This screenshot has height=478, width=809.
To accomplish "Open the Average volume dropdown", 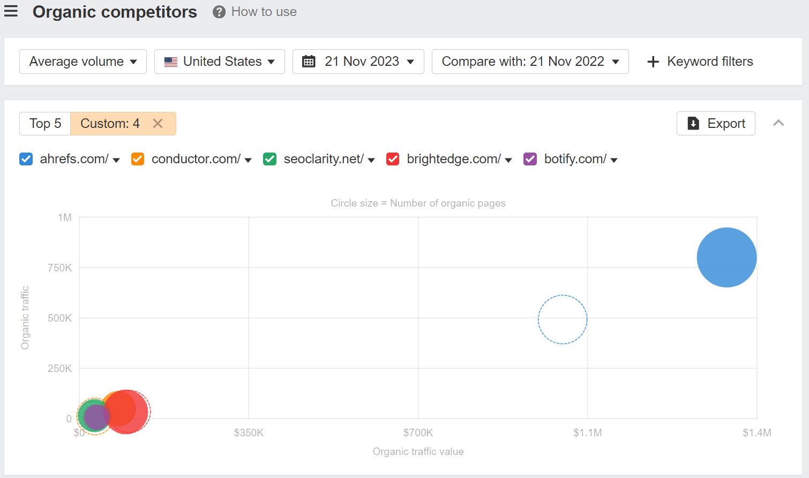I will point(83,62).
